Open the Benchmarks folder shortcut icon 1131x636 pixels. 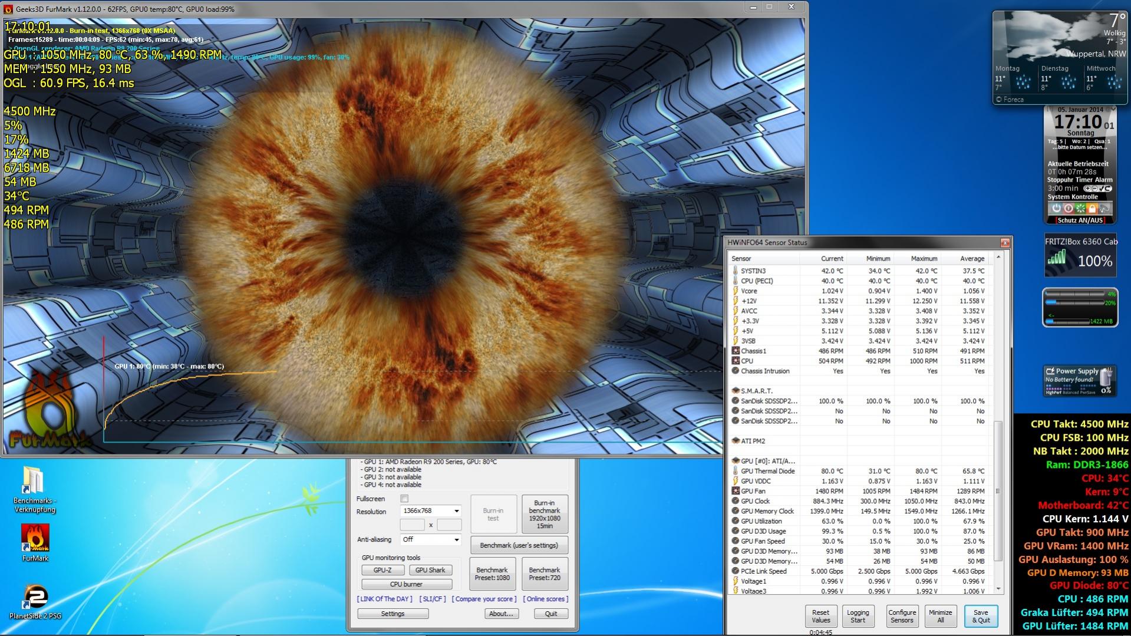(x=34, y=480)
